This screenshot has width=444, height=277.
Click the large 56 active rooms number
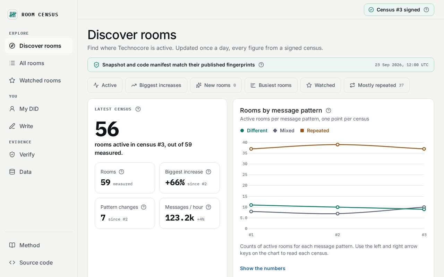point(107,129)
